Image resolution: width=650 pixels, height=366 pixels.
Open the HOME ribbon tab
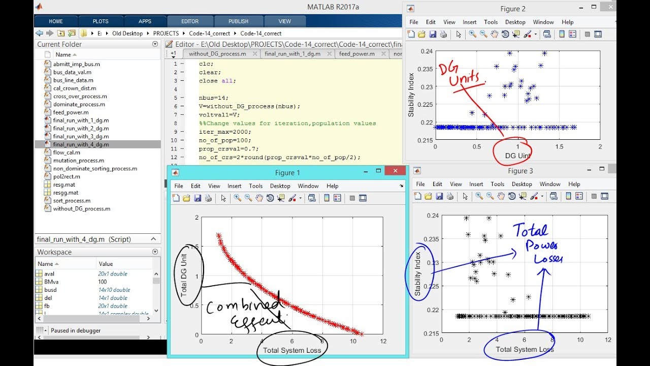(56, 21)
